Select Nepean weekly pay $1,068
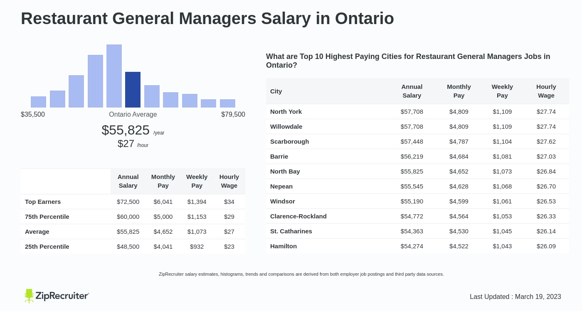The width and height of the screenshot is (582, 311). click(x=502, y=186)
